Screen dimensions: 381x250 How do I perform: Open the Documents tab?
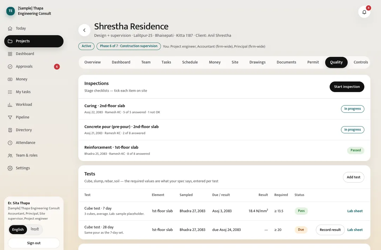pyautogui.click(x=286, y=62)
